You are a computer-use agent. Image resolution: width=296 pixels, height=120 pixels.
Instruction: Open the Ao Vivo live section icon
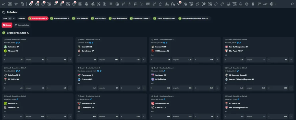click(10, 4)
